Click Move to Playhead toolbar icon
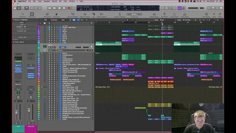The image size is (236, 133). (120, 14)
